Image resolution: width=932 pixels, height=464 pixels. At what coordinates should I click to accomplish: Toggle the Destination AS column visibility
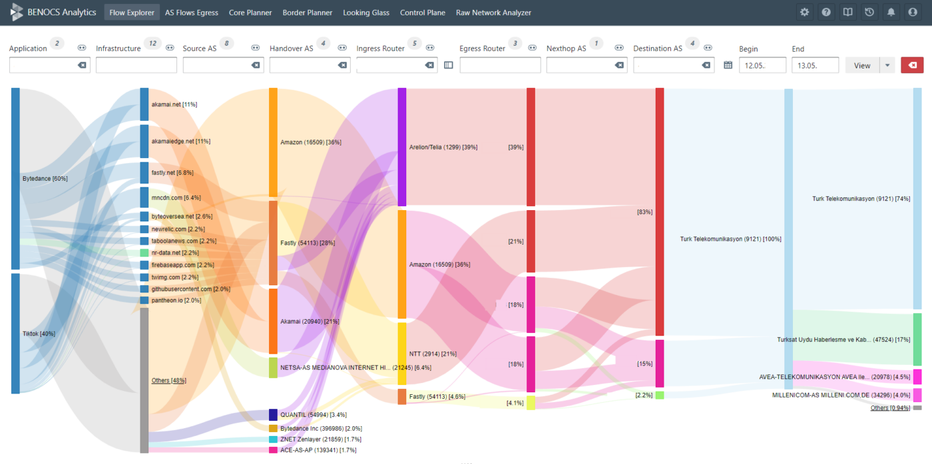coord(708,48)
